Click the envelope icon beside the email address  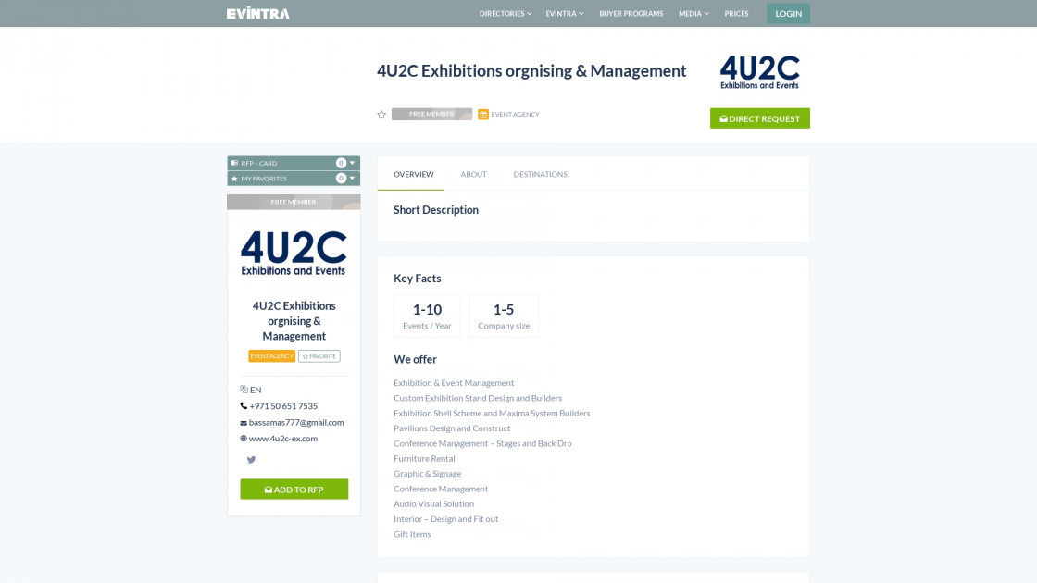243,422
